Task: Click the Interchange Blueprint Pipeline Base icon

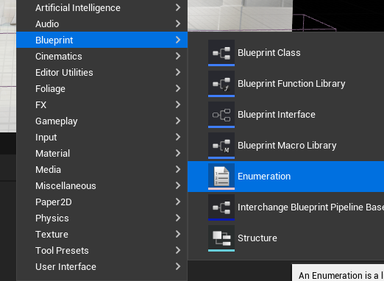Action: pos(221,207)
